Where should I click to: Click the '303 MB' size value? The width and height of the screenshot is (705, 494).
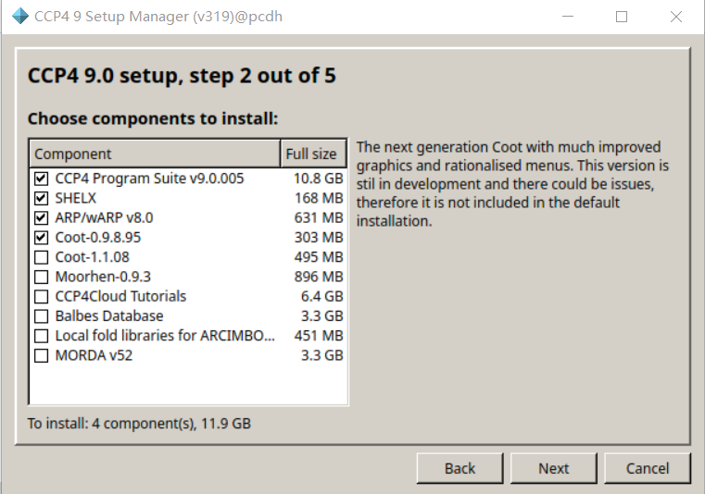[x=319, y=238]
